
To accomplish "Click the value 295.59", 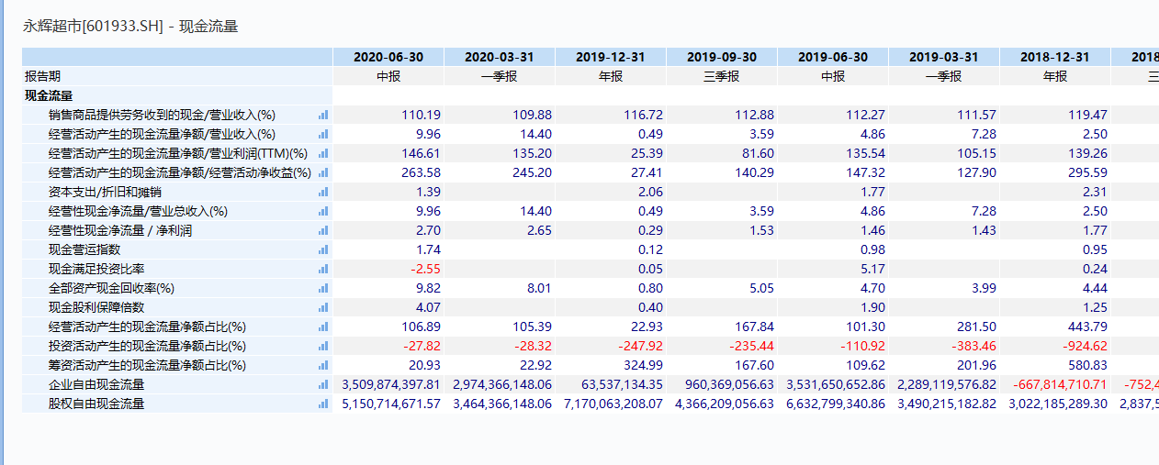I will (x=1088, y=172).
